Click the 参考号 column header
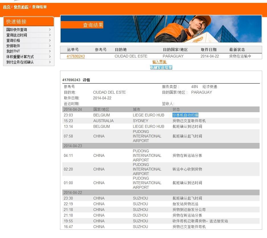Screen dimensions: 267x238 click(101, 50)
